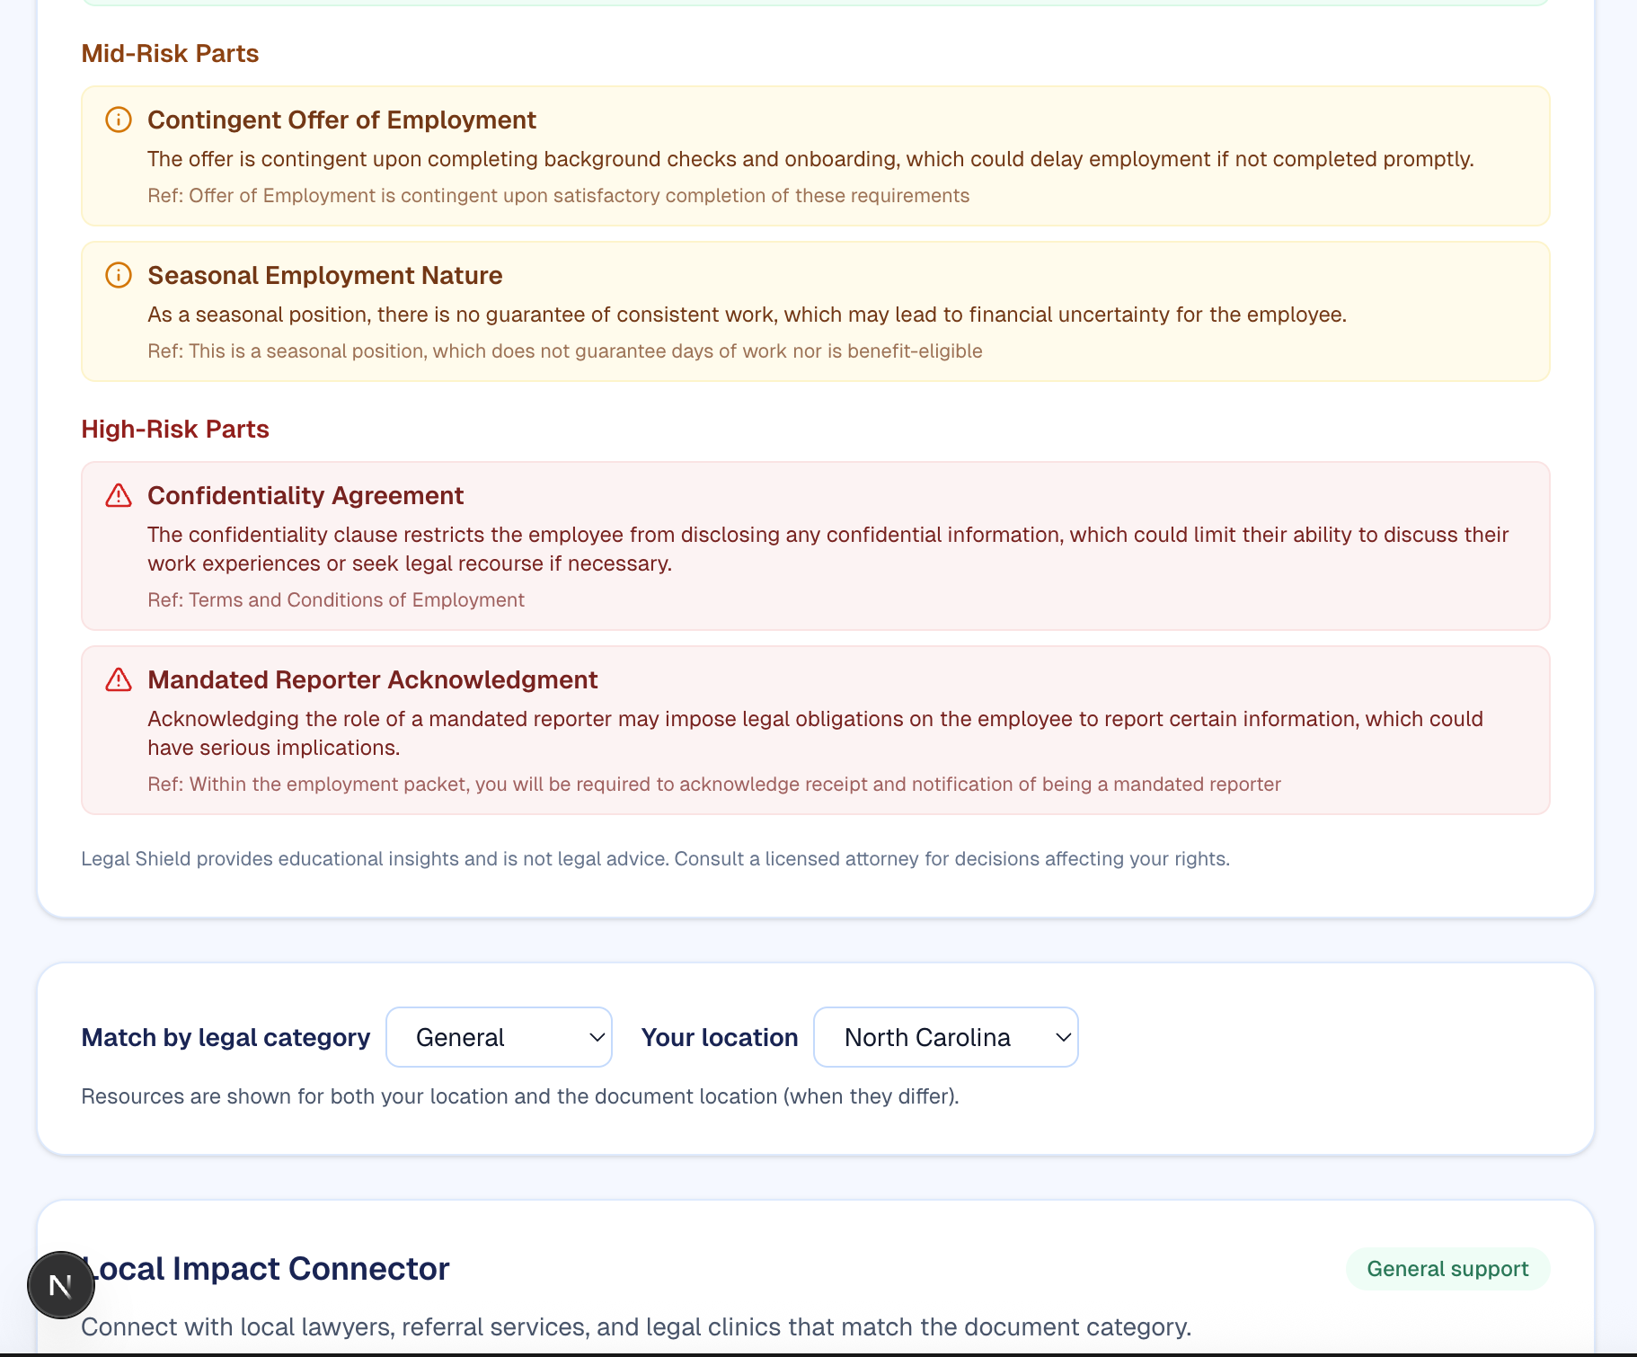This screenshot has width=1637, height=1357.
Task: Click the note about resources shown for both locations
Action: tap(520, 1097)
